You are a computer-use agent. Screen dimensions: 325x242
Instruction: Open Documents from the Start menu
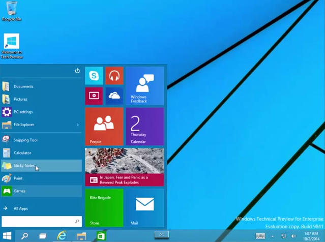point(42,86)
